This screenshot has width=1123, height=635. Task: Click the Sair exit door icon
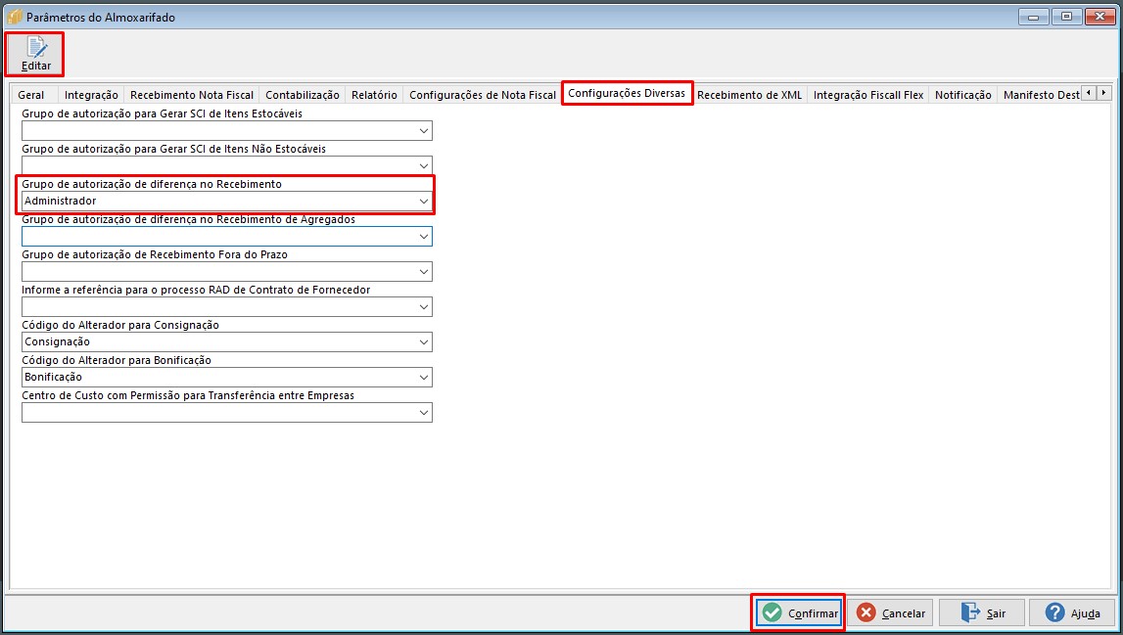pos(970,612)
